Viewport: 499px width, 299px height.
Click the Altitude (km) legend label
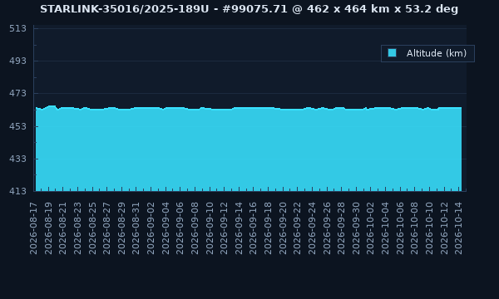437,53
